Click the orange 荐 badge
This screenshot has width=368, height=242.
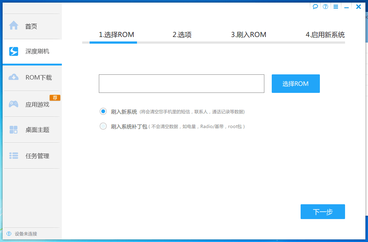[x=55, y=98]
